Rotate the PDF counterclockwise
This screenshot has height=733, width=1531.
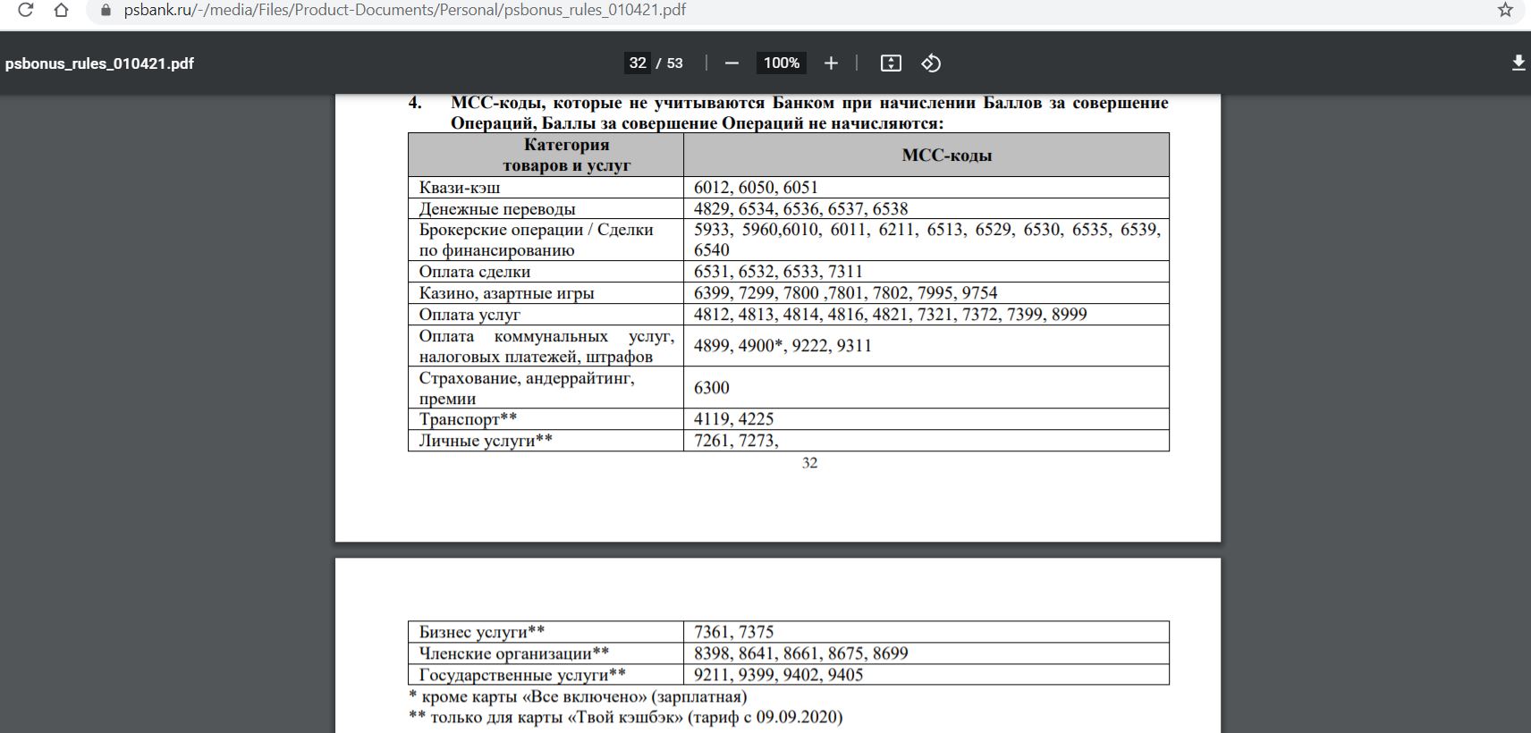[x=931, y=63]
